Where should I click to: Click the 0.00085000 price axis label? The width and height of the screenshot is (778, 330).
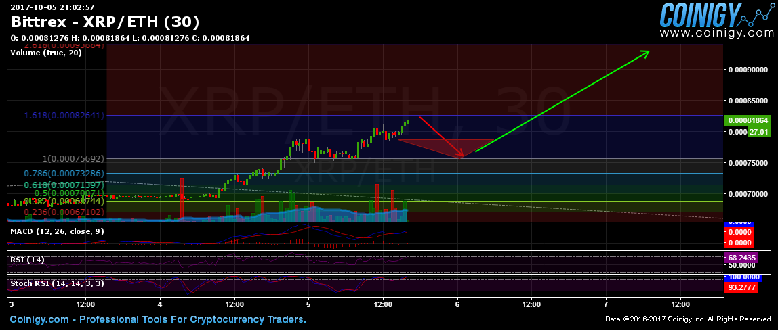click(748, 101)
